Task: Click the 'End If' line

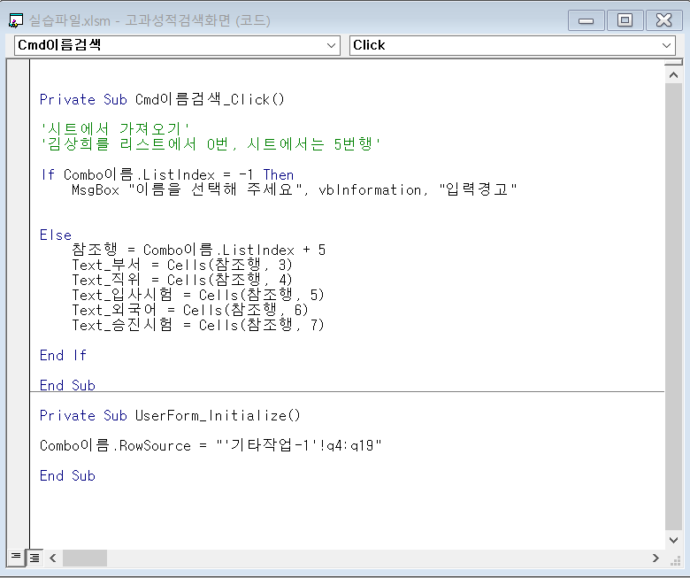Action: 64,355
